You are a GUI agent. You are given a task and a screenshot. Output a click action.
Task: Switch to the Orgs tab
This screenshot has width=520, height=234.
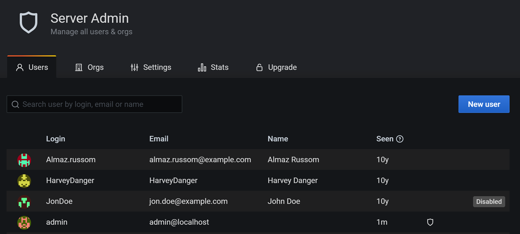click(89, 67)
